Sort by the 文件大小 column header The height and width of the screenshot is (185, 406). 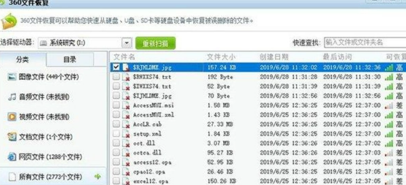[x=221, y=57]
